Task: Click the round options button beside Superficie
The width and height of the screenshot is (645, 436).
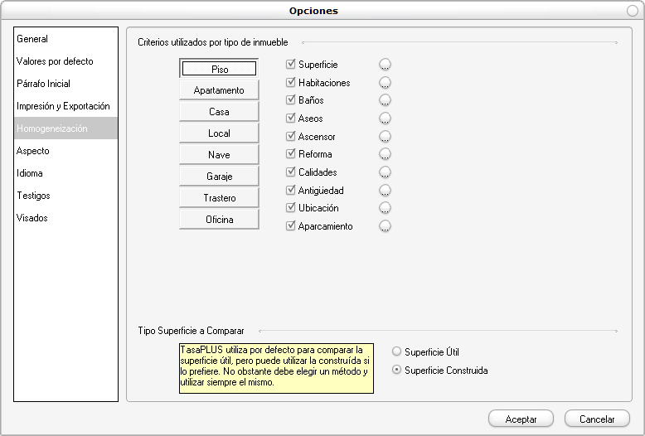Action: pos(385,65)
